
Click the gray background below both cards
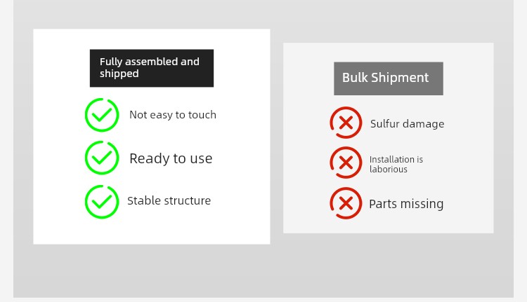pos(263,271)
